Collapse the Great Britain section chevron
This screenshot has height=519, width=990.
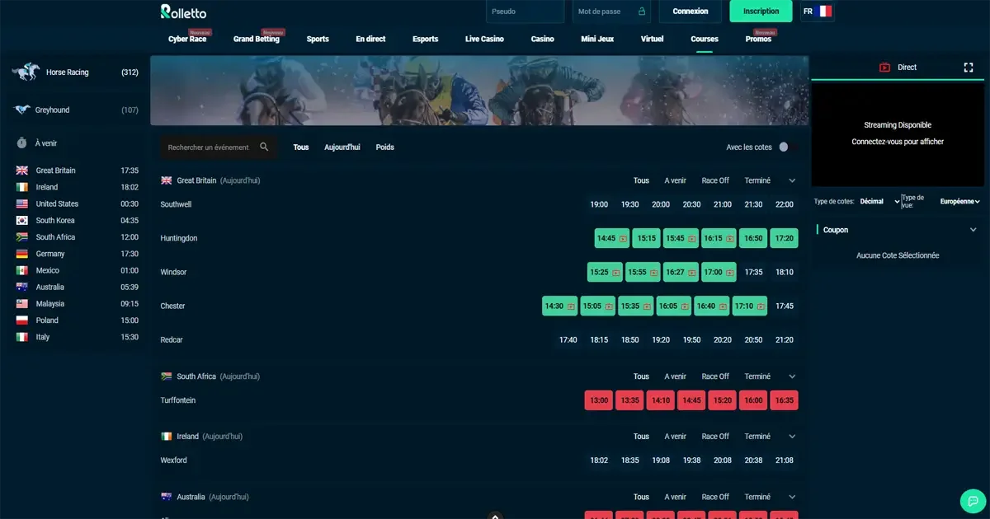[x=792, y=180]
